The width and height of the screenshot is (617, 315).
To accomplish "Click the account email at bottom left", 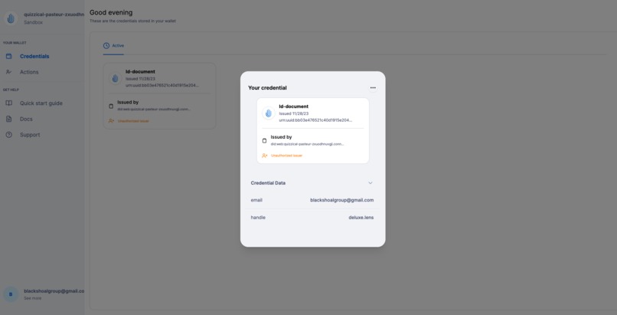I will coord(54,291).
